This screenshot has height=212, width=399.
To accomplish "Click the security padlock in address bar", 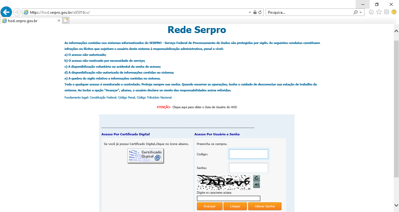I will pyautogui.click(x=255, y=12).
